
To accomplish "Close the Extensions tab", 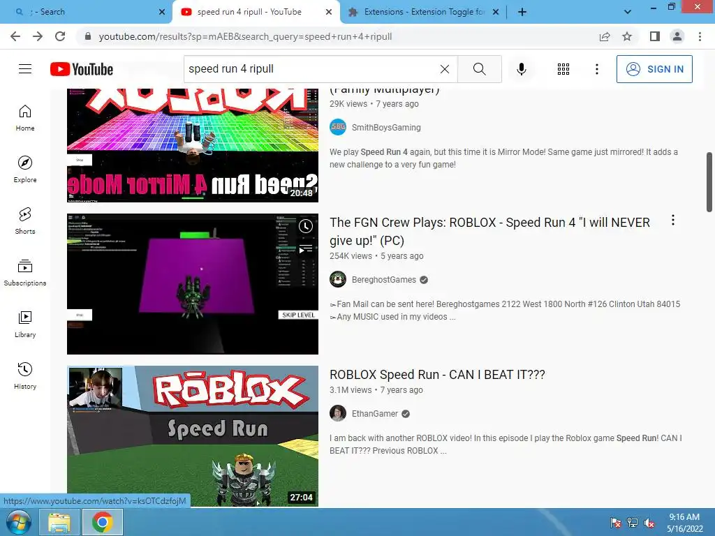I will 496,12.
